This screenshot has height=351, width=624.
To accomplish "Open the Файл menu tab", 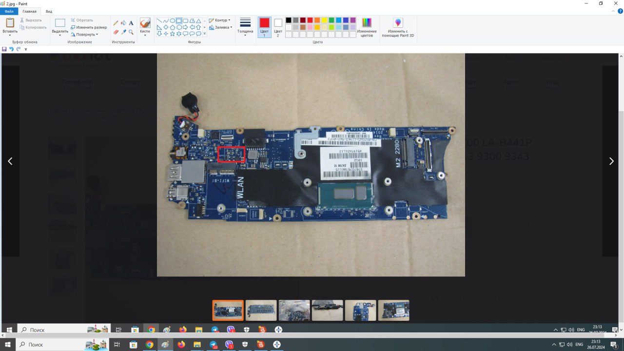I will click(9, 11).
